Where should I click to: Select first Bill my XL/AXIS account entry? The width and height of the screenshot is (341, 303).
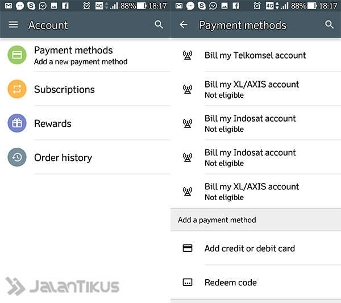[256, 89]
